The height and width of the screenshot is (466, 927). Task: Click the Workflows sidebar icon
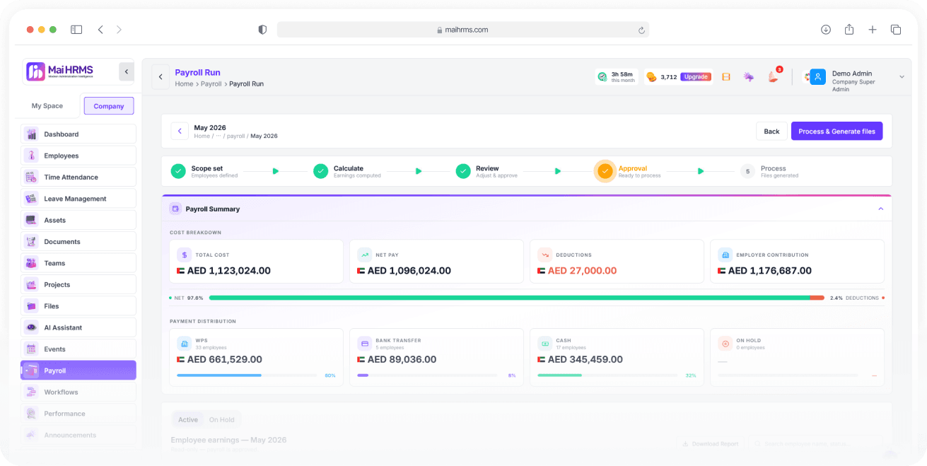[31, 392]
